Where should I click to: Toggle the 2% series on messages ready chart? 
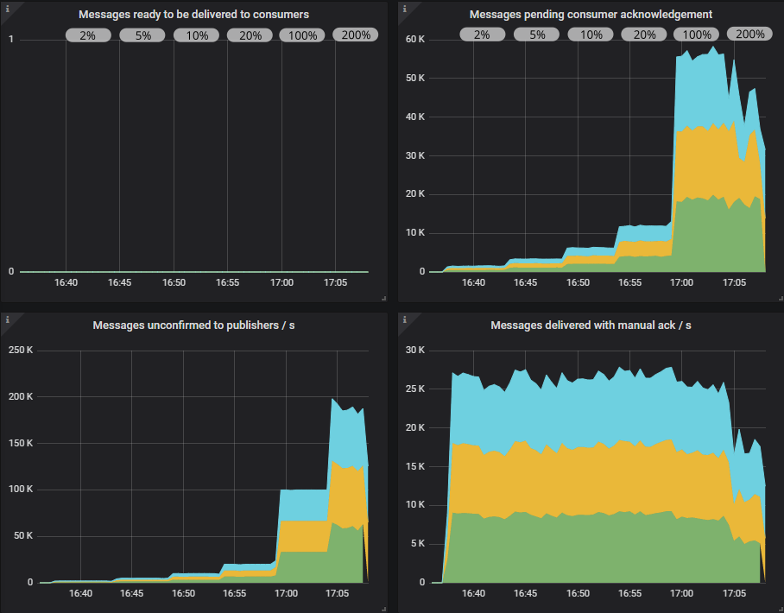pyautogui.click(x=88, y=35)
